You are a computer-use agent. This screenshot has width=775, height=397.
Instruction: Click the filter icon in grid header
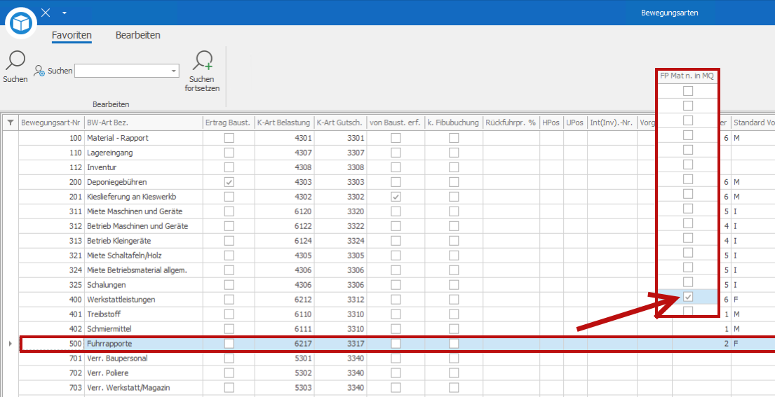tap(10, 123)
